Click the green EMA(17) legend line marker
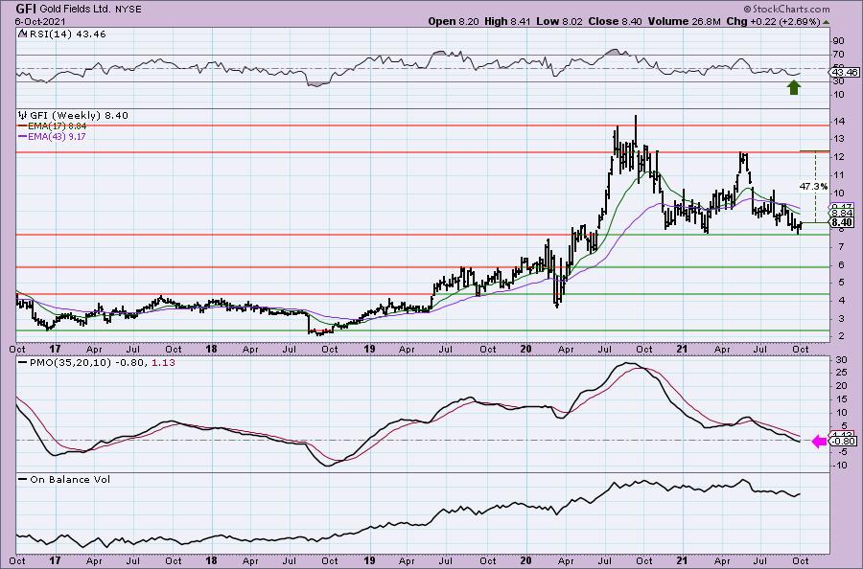Image resolution: width=863 pixels, height=569 pixels. click(24, 125)
